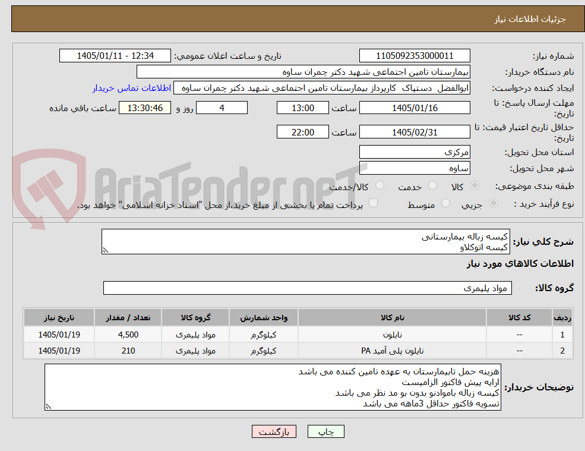Click row number 2 cell
The width and height of the screenshot is (585, 451).
coord(562,351)
